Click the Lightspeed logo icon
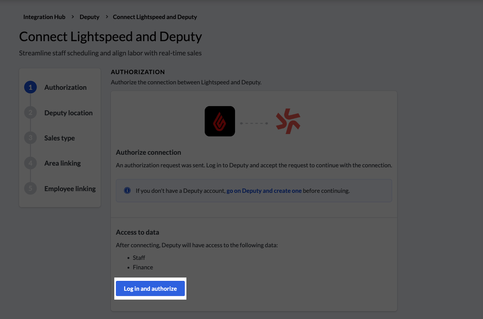 (x=220, y=121)
